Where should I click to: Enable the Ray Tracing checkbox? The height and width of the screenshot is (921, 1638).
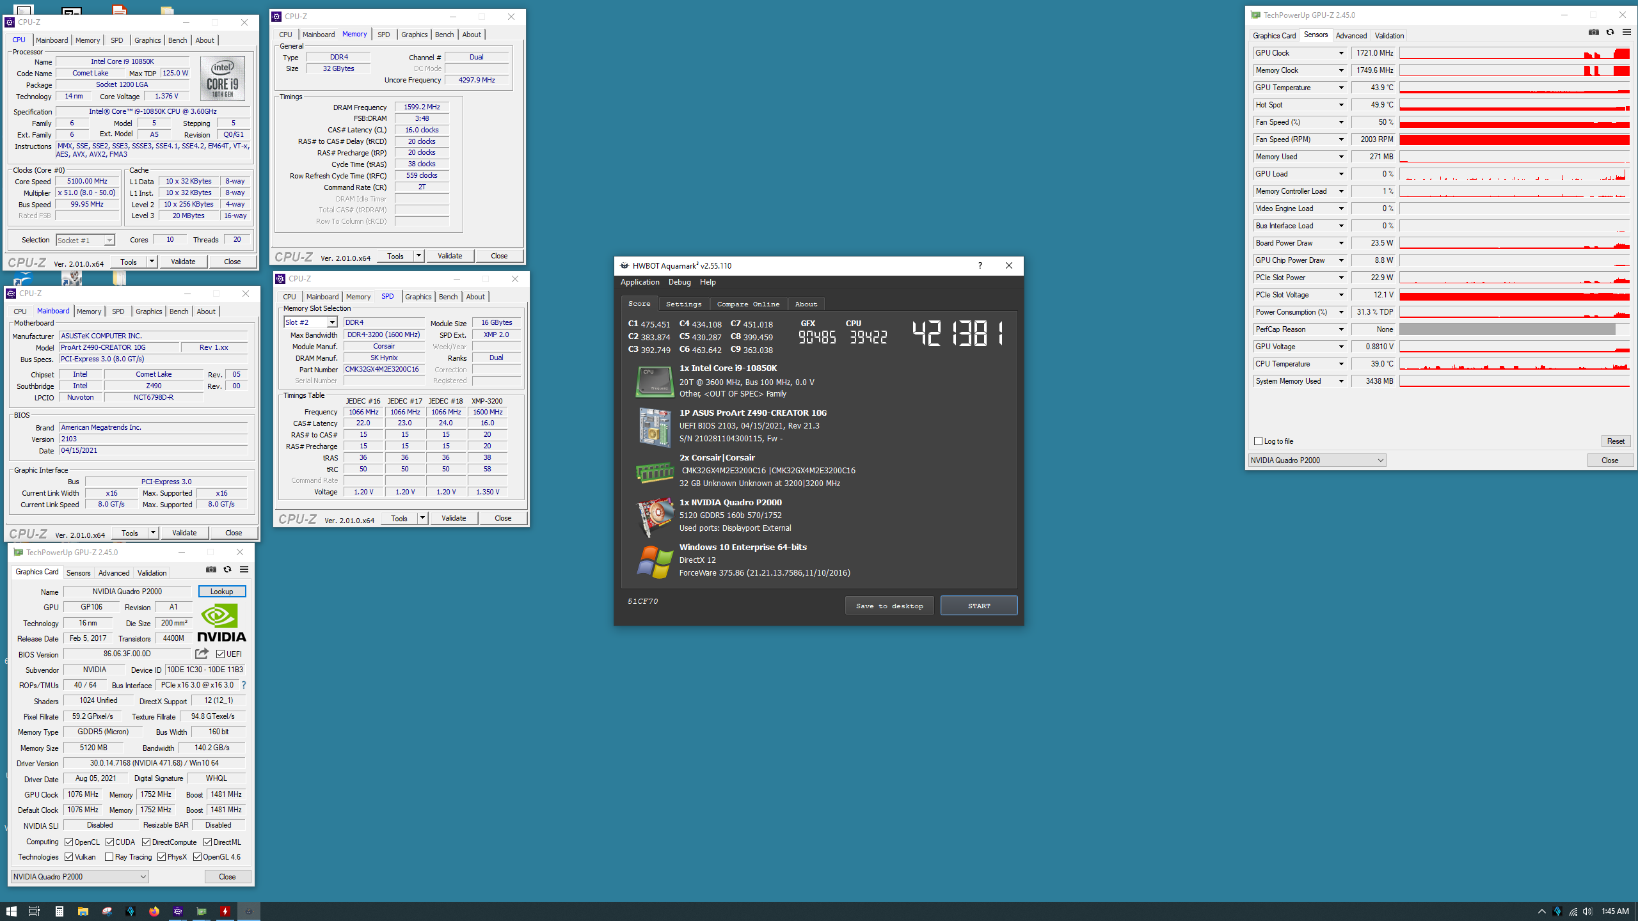(x=109, y=857)
